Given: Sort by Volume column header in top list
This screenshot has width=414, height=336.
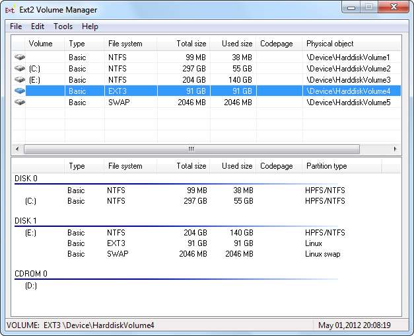Looking at the screenshot, I should pos(45,44).
